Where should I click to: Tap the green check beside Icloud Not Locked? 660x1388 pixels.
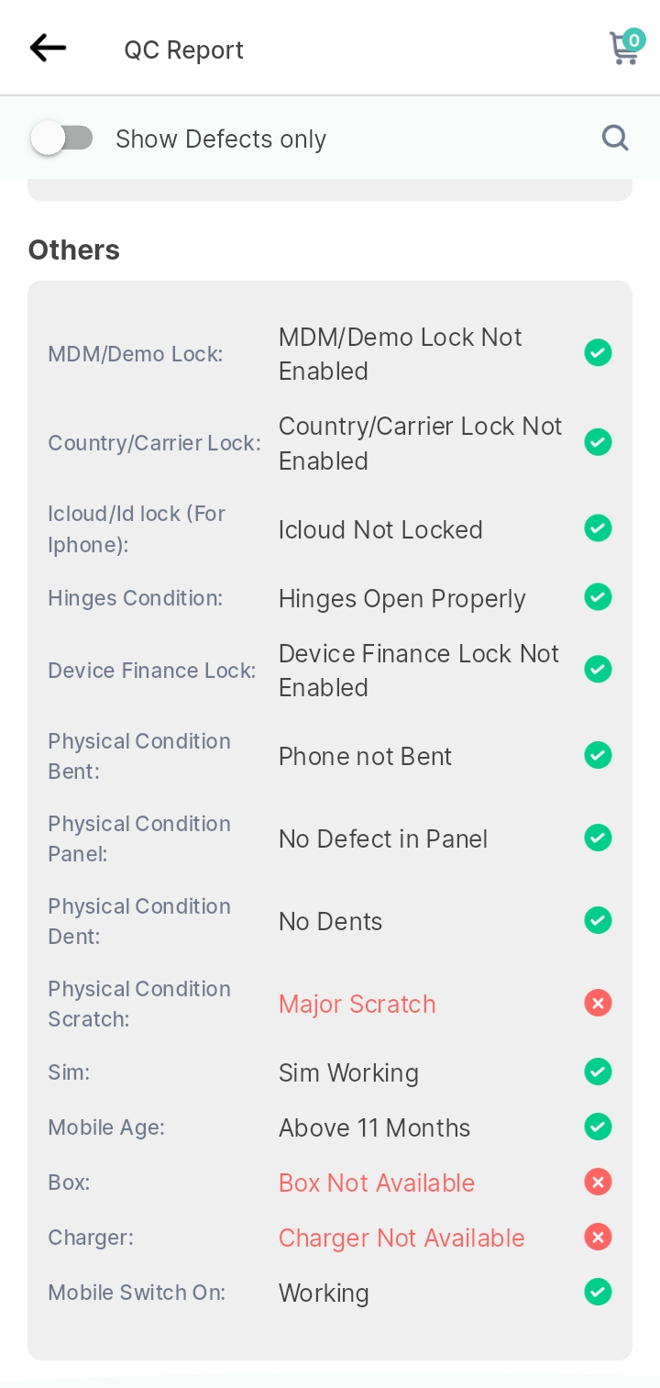click(598, 528)
